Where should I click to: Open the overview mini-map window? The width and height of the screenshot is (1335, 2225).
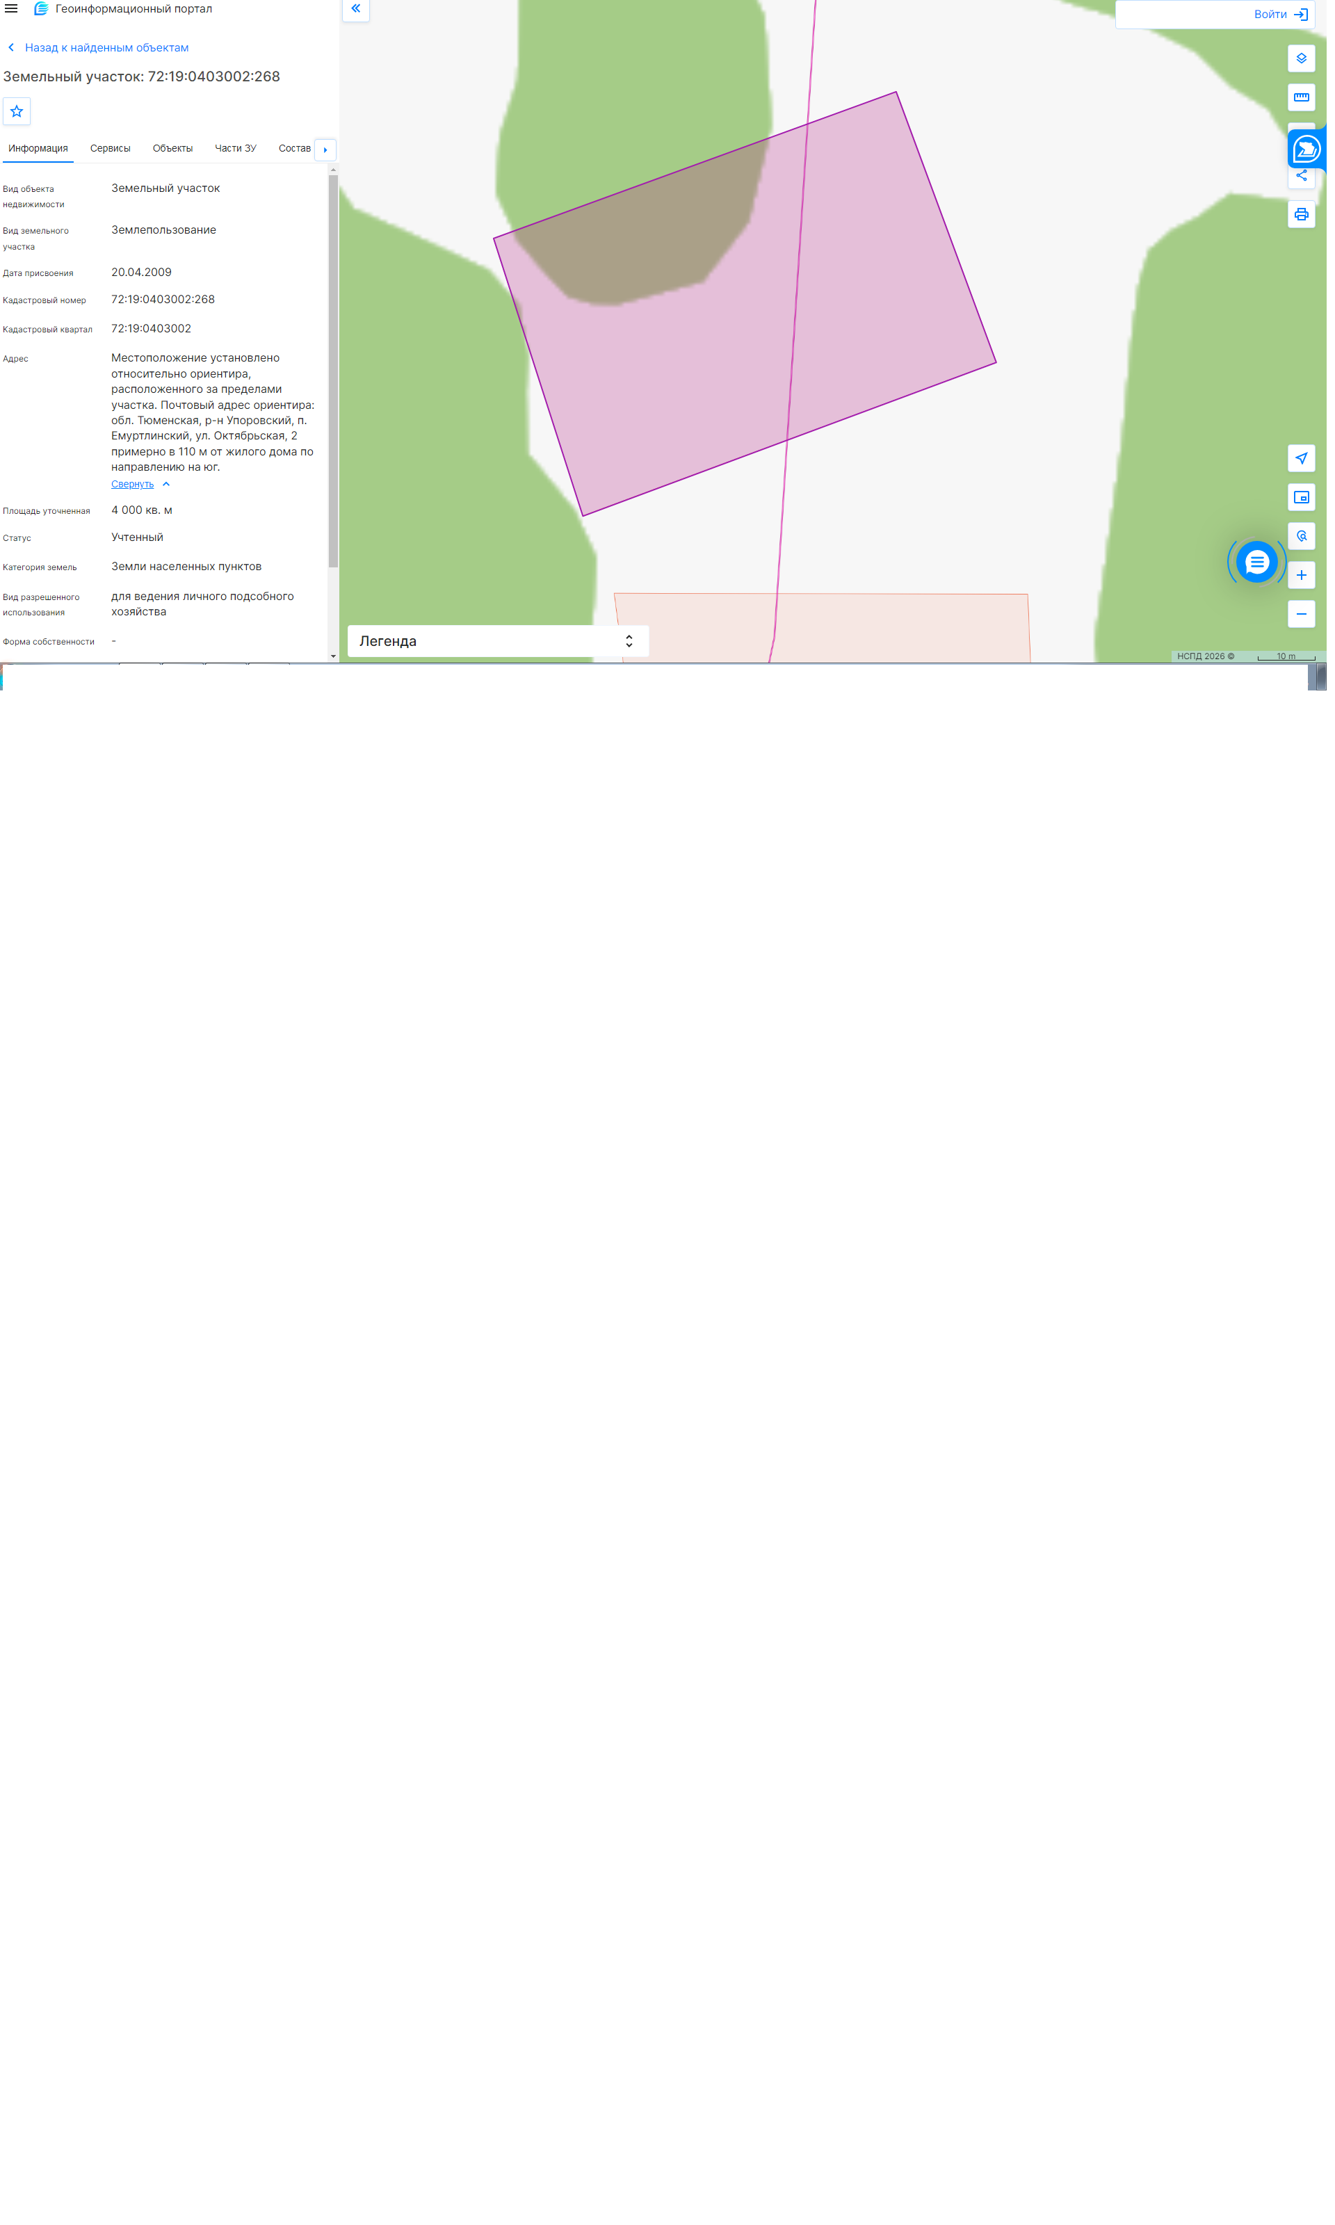point(1309,500)
